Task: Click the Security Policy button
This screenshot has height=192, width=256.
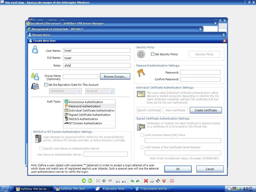Action: pos(204,54)
